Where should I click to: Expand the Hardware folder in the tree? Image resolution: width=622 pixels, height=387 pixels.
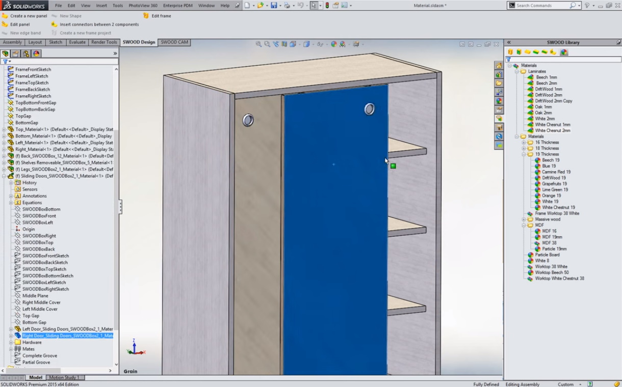[x=11, y=342]
